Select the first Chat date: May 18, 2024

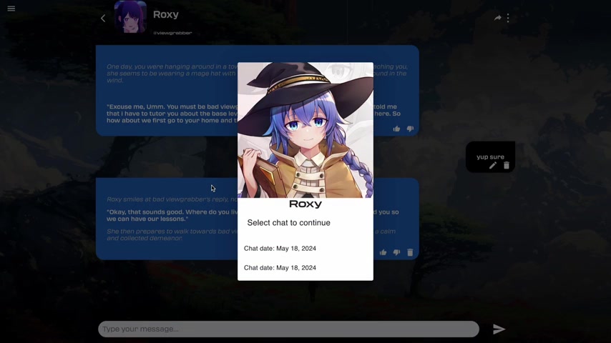click(x=280, y=249)
